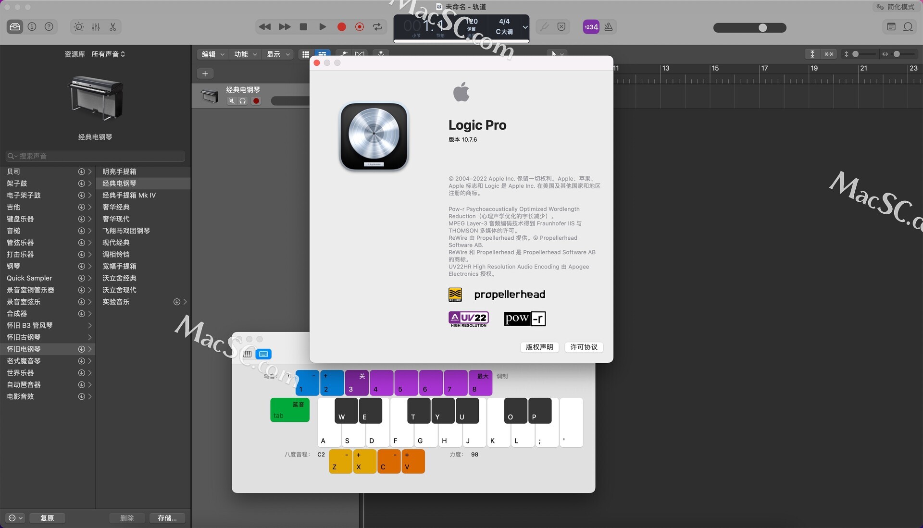The width and height of the screenshot is (923, 528).
Task: Click the 复原 button
Action: 47,518
